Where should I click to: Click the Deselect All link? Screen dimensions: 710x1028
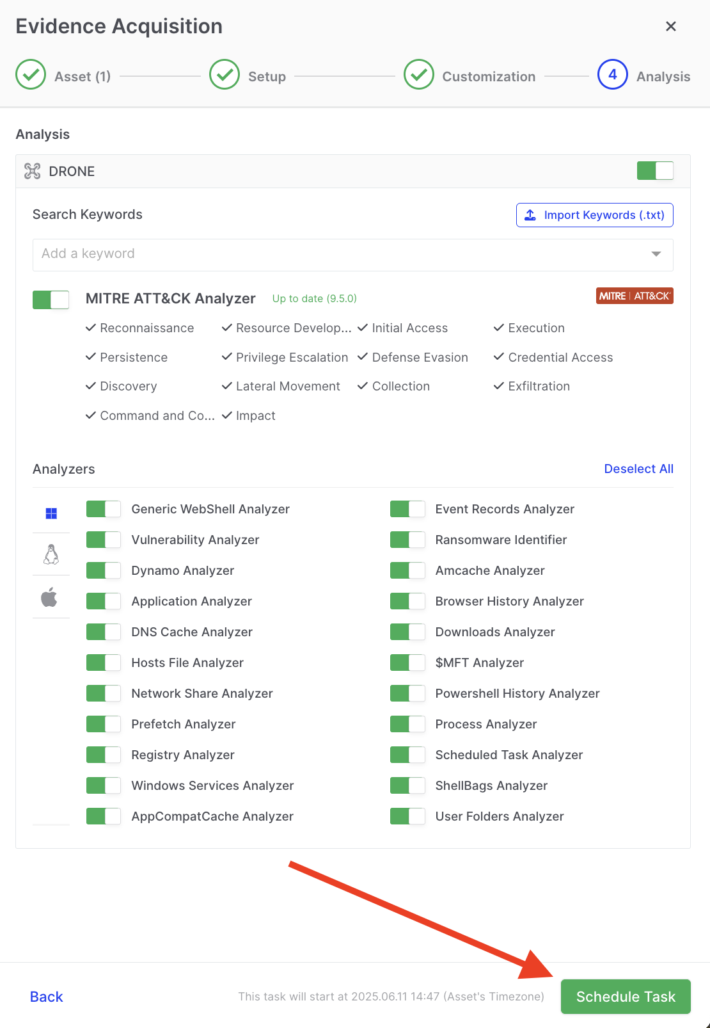point(638,469)
